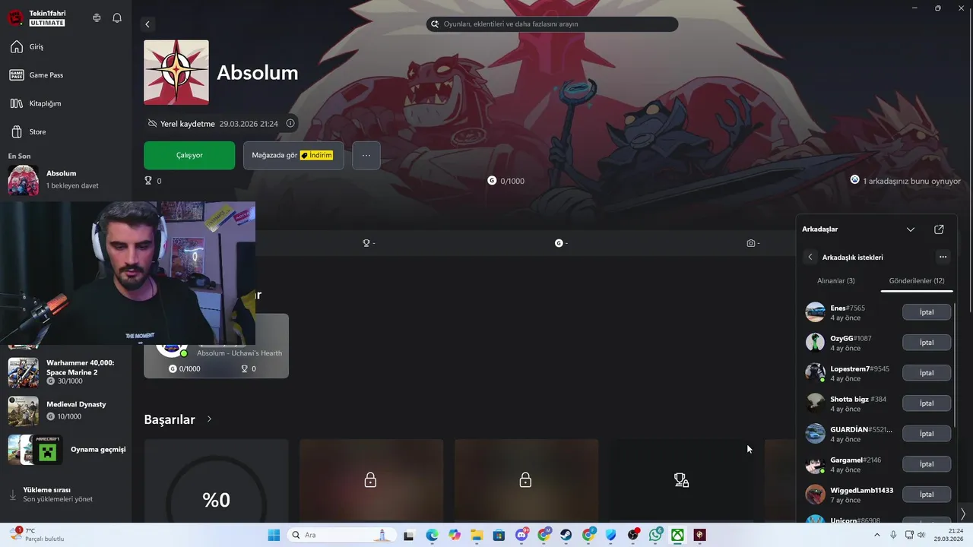Cancel request to OzyGG#1087

coord(927,343)
